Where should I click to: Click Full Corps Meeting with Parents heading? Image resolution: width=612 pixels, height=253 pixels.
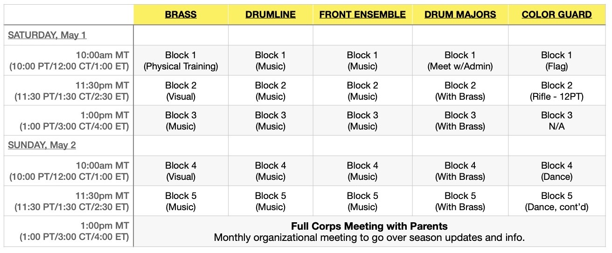369,226
